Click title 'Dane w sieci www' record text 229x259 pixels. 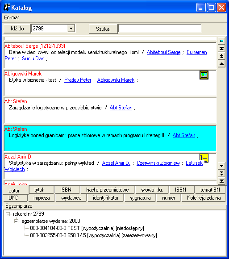[74, 52]
